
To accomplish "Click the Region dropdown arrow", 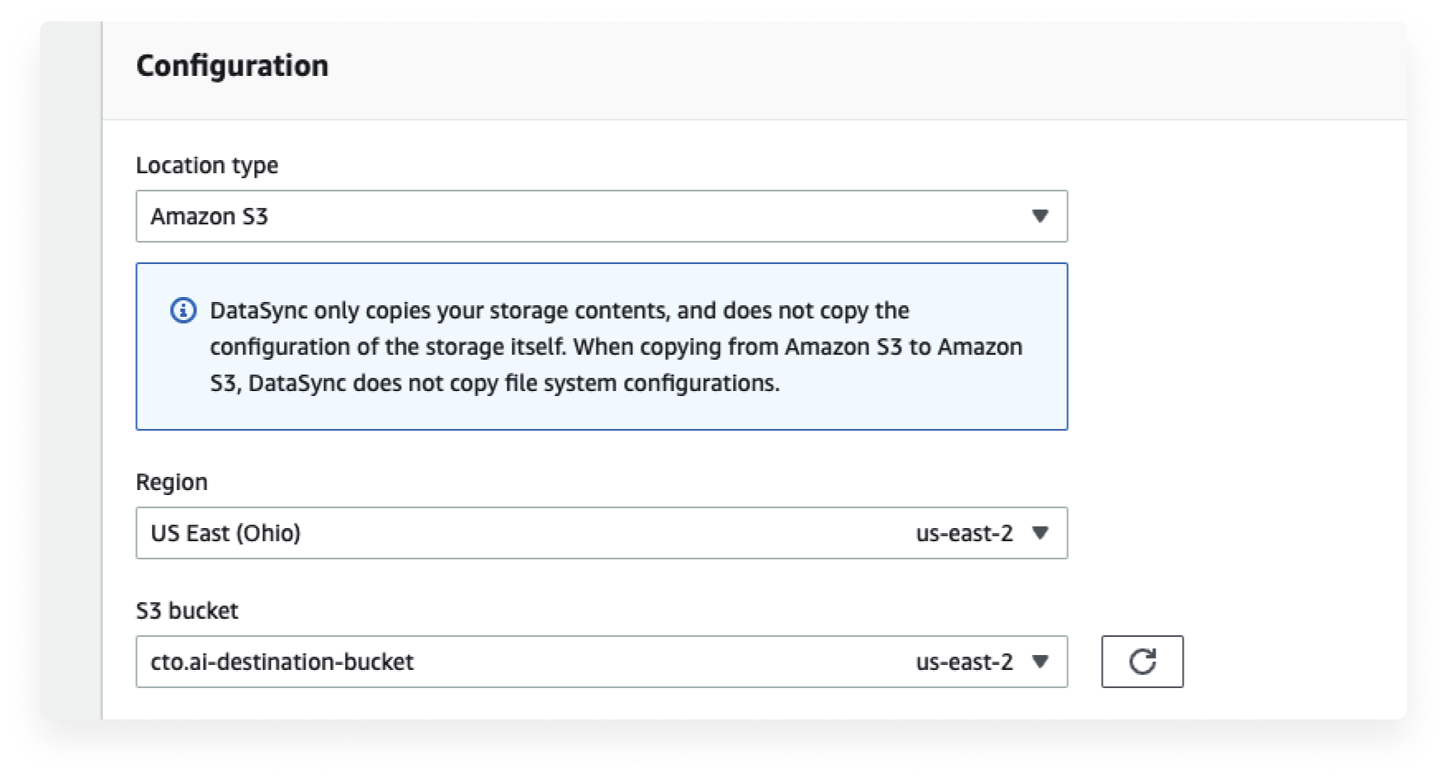I will pyautogui.click(x=1040, y=533).
